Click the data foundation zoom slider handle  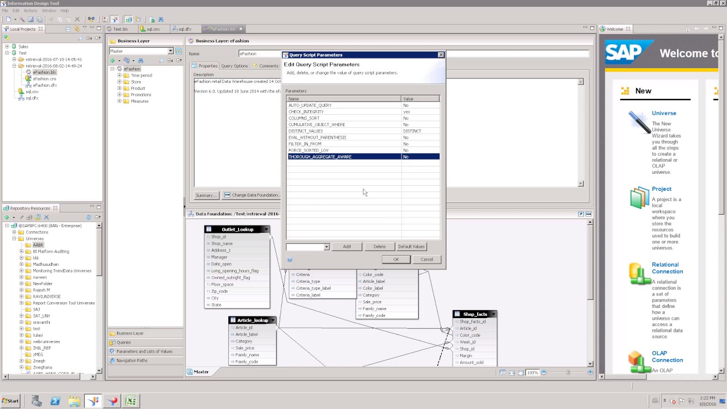pos(568,372)
